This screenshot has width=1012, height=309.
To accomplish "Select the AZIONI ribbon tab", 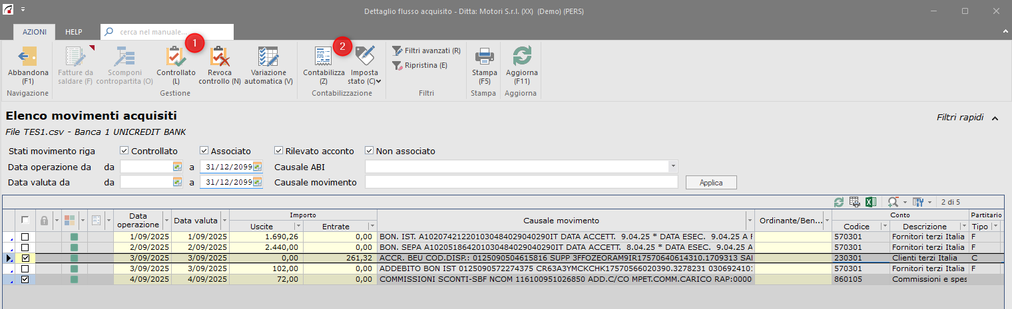I will 34,32.
